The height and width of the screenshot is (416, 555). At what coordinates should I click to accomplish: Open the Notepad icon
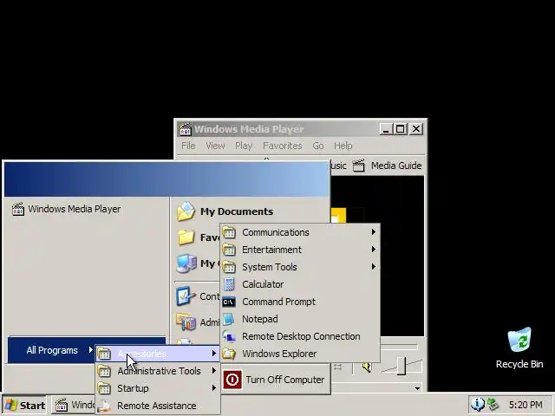click(229, 319)
